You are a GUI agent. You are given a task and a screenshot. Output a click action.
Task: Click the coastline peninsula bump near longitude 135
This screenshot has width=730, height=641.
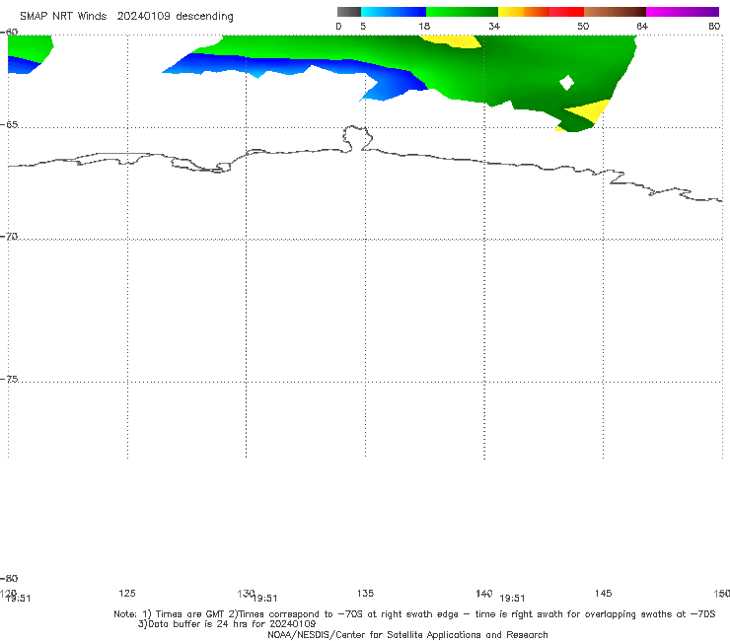(x=357, y=138)
